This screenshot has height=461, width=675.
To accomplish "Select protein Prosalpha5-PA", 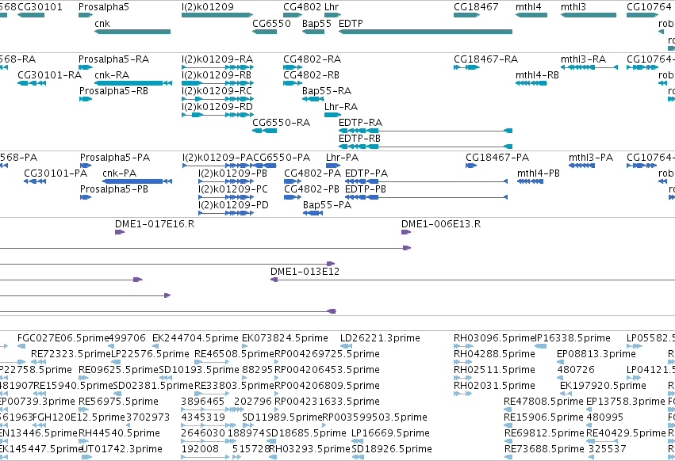I will pyautogui.click(x=115, y=158).
